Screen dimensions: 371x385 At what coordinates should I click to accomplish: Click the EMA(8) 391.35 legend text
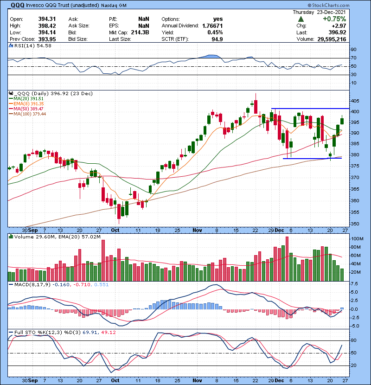point(29,104)
